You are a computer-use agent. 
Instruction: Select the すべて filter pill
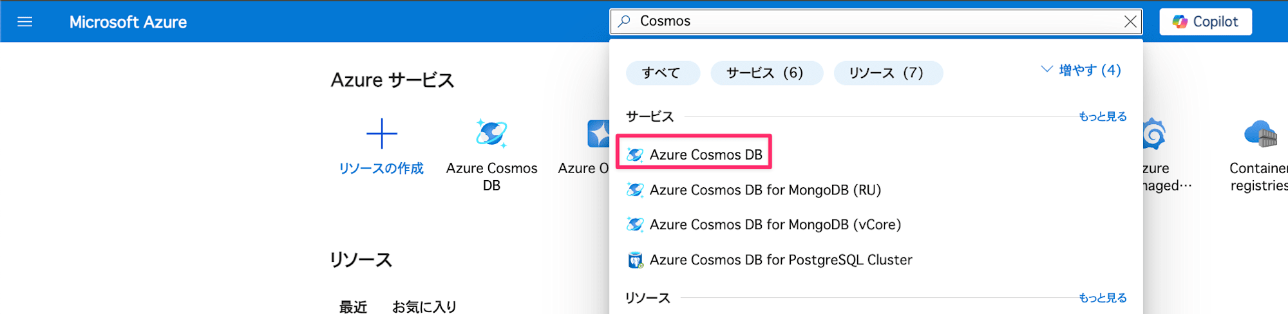point(663,73)
